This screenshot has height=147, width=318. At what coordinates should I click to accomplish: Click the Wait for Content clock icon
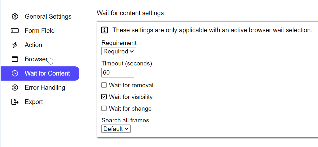[15, 73]
